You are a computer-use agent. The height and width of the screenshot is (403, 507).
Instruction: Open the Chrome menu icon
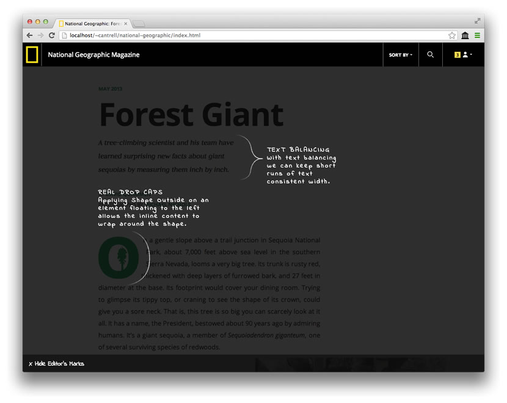click(x=477, y=35)
